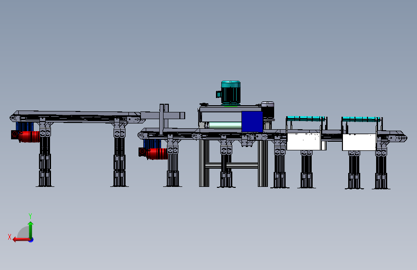The image size is (417, 270).
Task: Click the red X axis arrow of the triad
Action: (21, 240)
